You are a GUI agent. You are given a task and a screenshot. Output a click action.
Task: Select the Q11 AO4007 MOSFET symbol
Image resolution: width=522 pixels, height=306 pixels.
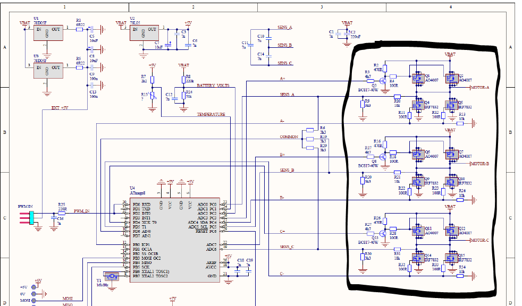point(418,231)
